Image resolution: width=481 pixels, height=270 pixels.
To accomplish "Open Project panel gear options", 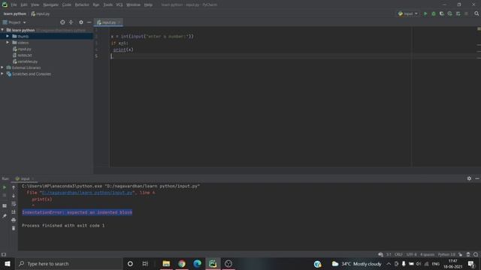I will click(81, 22).
